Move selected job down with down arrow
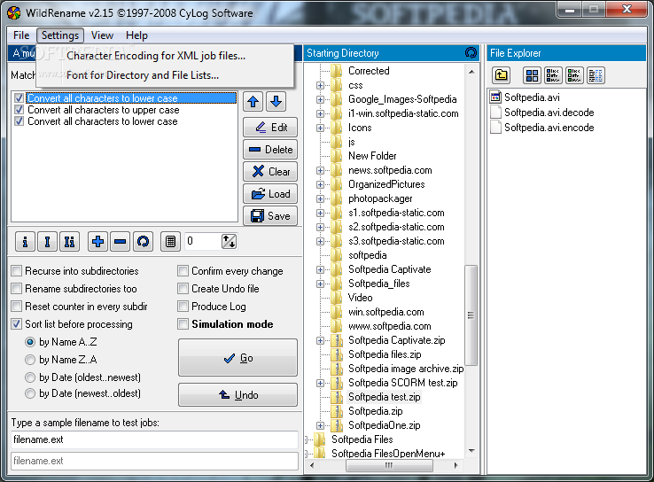Image resolution: width=654 pixels, height=482 pixels. click(x=276, y=102)
